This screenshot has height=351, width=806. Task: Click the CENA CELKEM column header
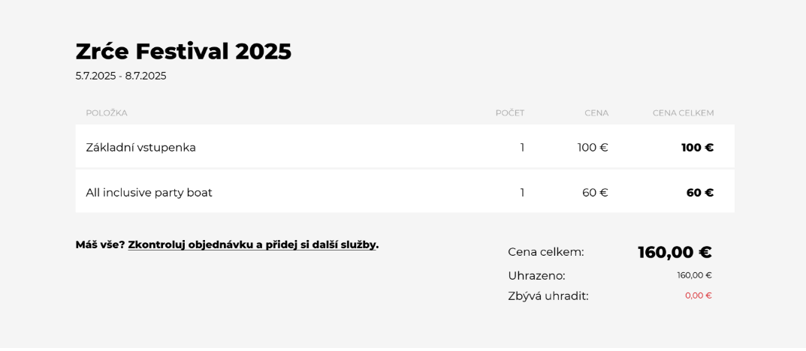pyautogui.click(x=683, y=113)
